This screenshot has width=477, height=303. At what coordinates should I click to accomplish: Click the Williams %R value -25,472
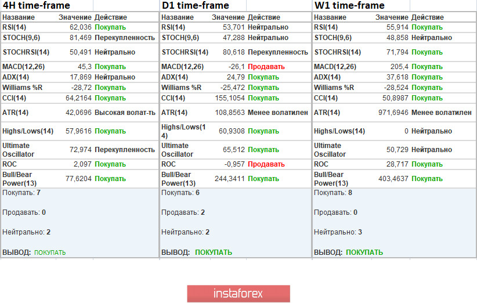232,88
